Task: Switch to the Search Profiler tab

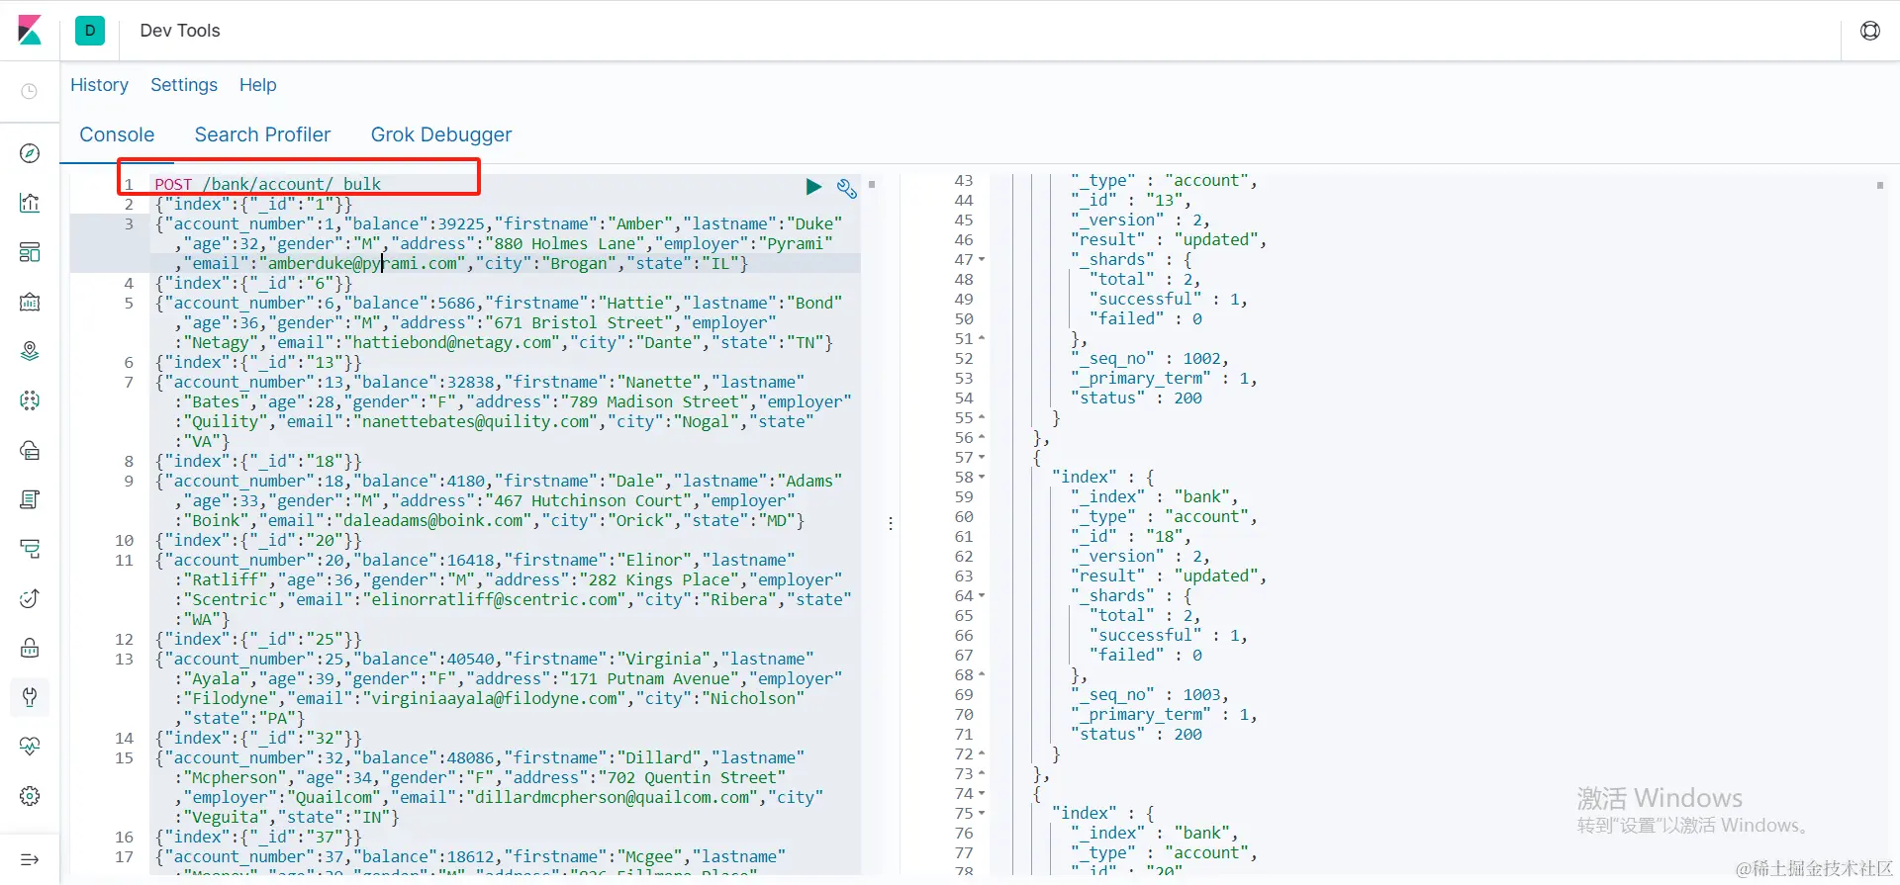Action: coord(262,134)
